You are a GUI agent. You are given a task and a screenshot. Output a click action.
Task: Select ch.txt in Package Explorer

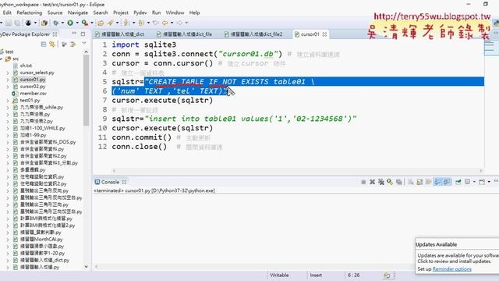(x=26, y=66)
